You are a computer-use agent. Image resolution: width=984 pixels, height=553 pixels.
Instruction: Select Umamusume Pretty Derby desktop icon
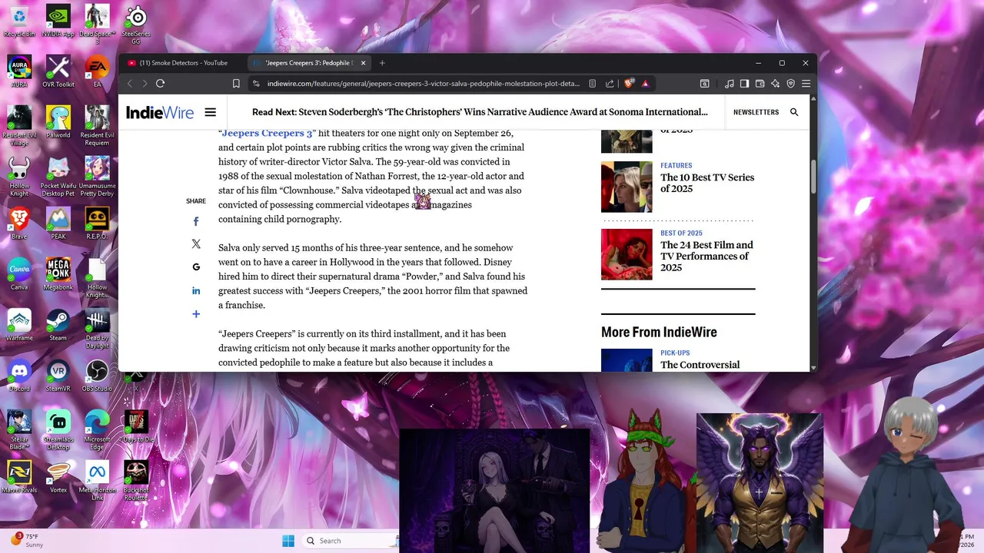point(97,175)
